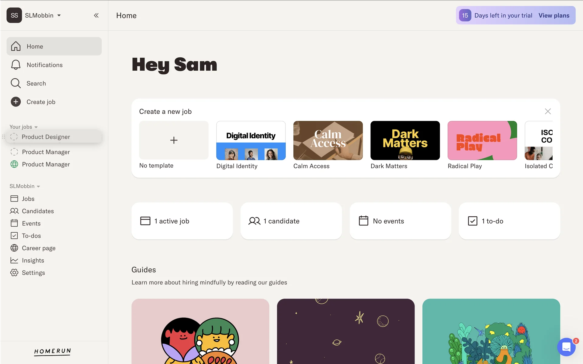Open Insights chart icon in sidebar
This screenshot has width=583, height=364.
[x=14, y=260]
